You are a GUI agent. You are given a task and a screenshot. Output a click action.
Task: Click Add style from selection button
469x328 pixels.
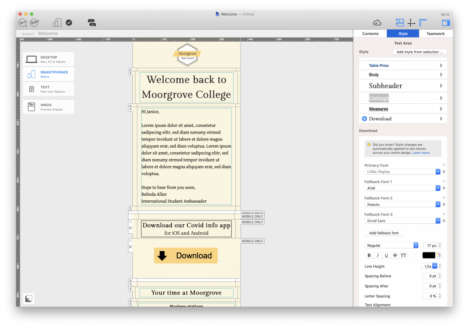pos(420,52)
